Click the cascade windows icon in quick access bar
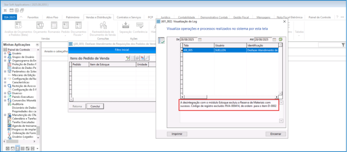The image size is (347, 152). point(22,10)
